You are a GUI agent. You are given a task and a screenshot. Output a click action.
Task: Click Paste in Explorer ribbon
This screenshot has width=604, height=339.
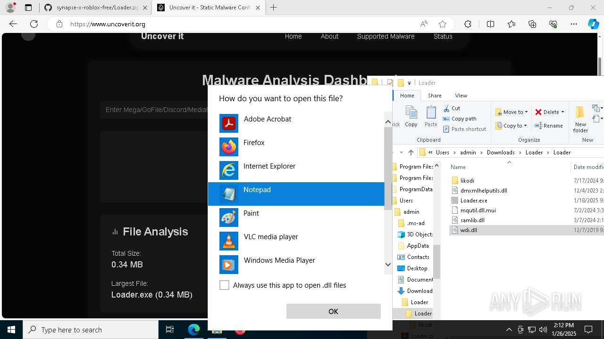point(431,116)
